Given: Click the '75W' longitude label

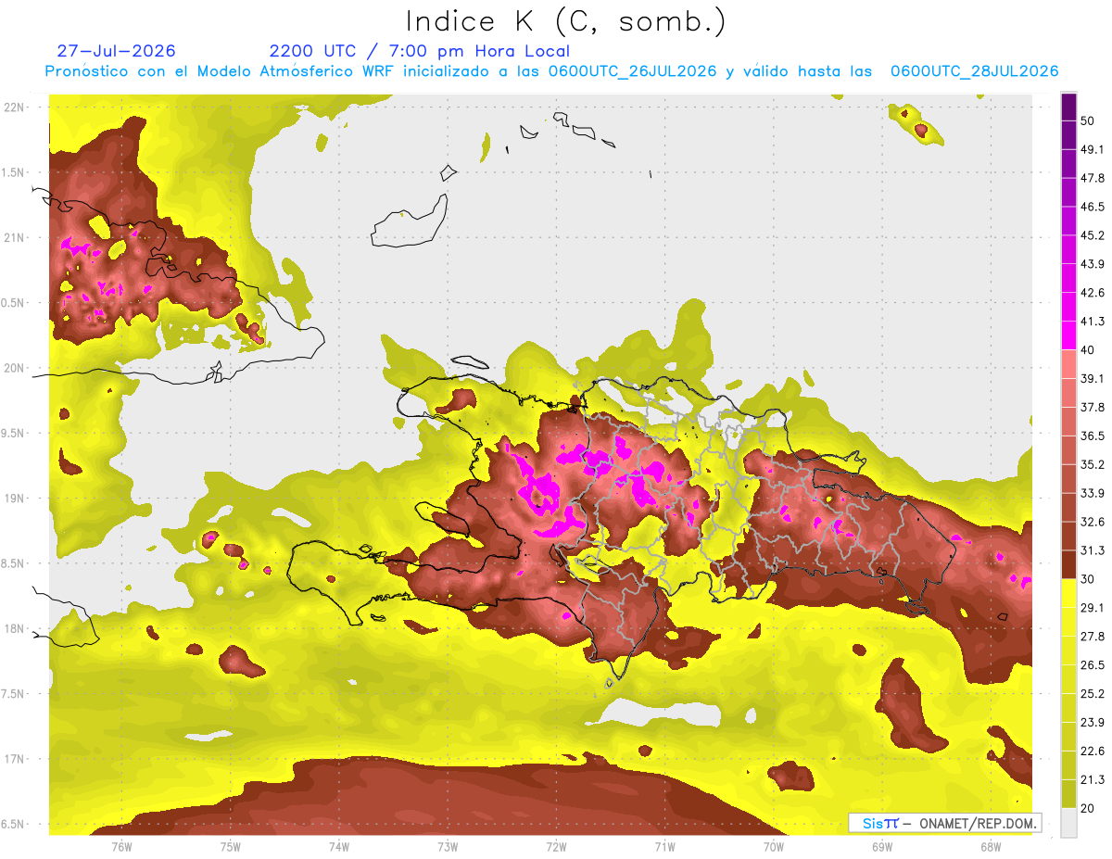Looking at the screenshot, I should (x=230, y=846).
